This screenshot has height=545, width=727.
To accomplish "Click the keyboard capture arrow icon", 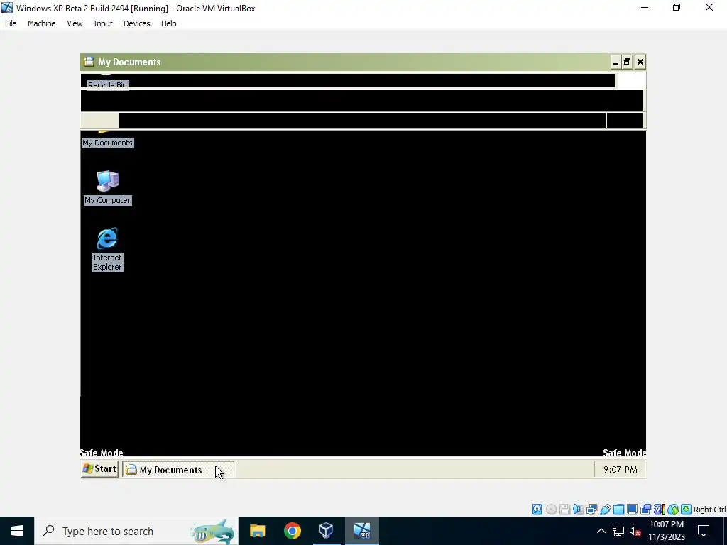I will click(687, 510).
